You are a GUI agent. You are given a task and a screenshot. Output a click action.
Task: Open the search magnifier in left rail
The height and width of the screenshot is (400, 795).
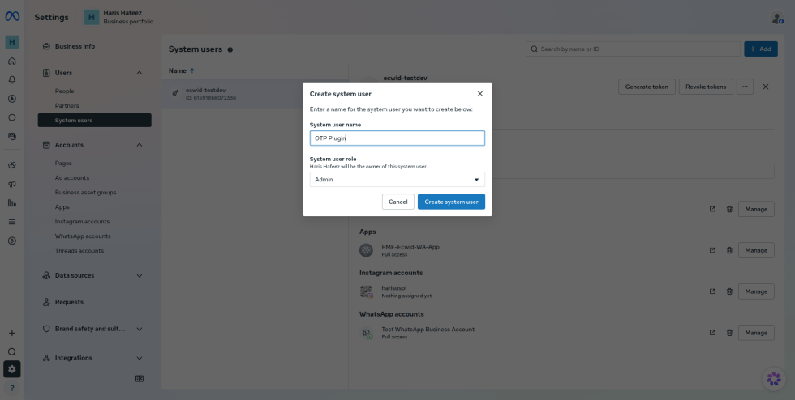coord(12,352)
